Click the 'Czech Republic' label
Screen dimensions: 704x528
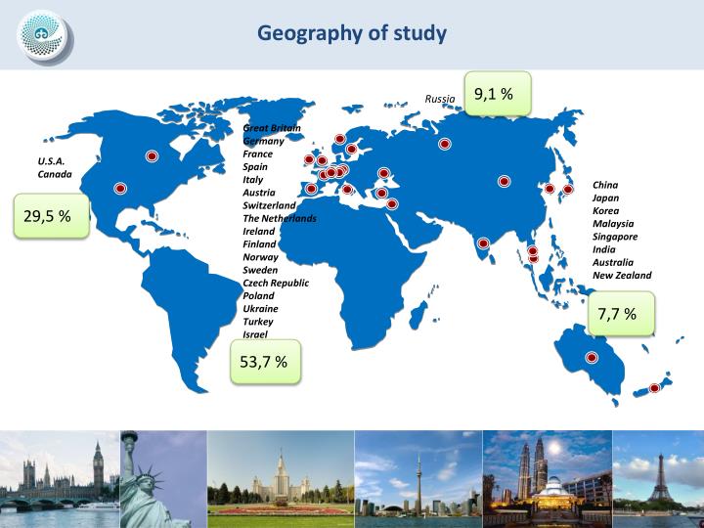(276, 284)
